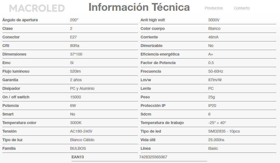Click the Flujo luminoso value 520lm
This screenshot has height=163, width=280.
(75, 71)
